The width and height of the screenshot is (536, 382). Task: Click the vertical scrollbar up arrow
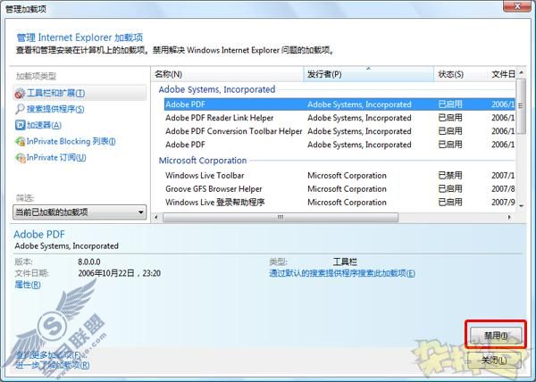pos(521,72)
